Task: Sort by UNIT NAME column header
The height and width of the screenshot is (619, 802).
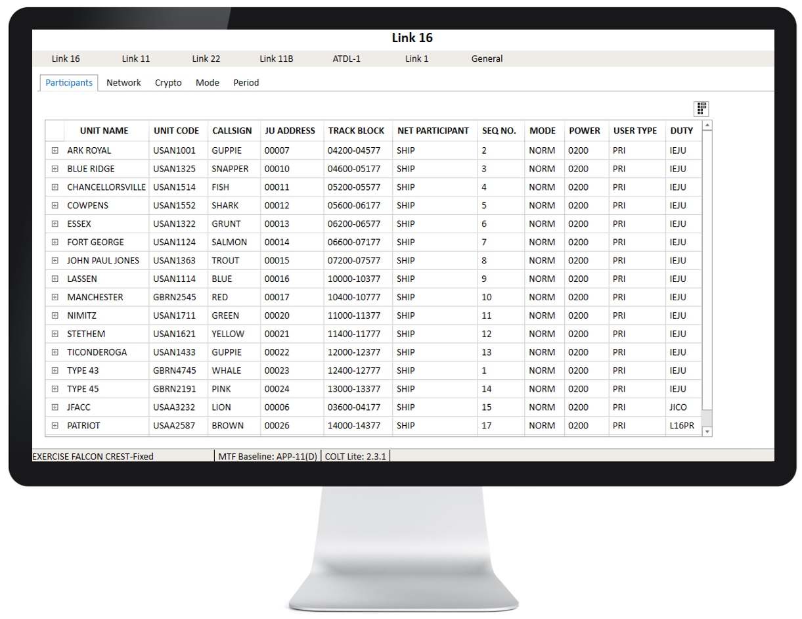Action: 104,131
